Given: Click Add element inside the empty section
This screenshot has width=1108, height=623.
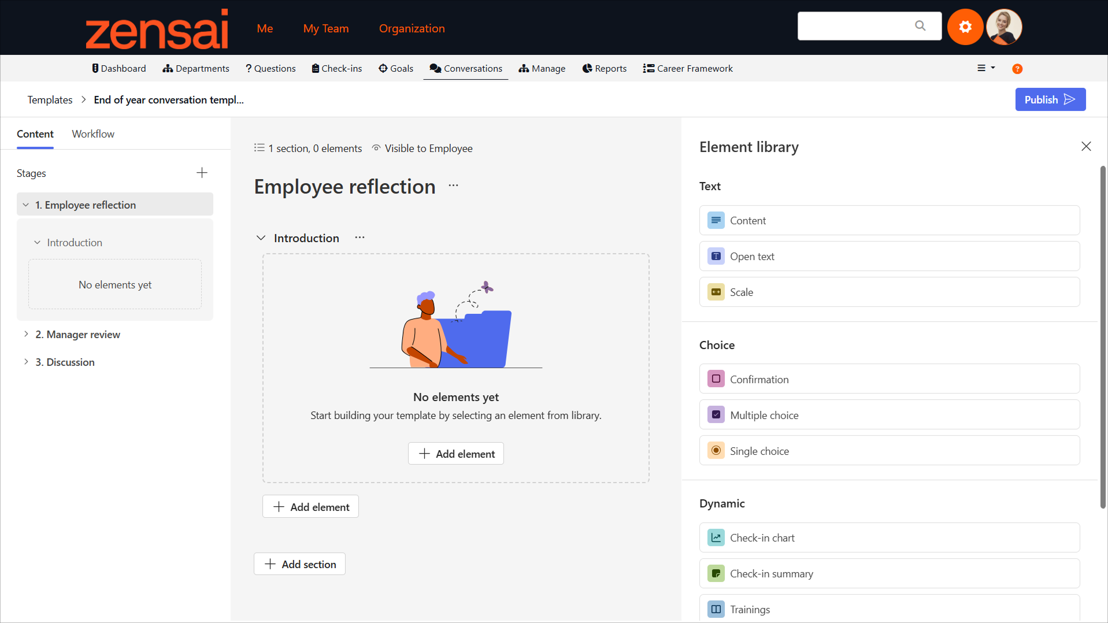Looking at the screenshot, I should tap(456, 454).
